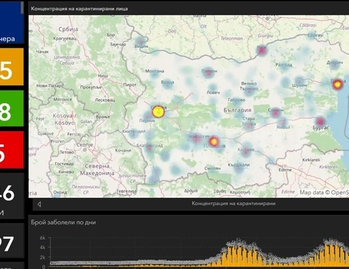Click the България country label on the map

click(x=237, y=110)
